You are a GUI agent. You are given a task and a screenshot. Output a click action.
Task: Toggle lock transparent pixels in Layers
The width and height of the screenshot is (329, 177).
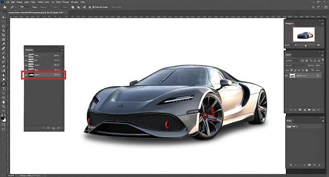click(x=292, y=70)
